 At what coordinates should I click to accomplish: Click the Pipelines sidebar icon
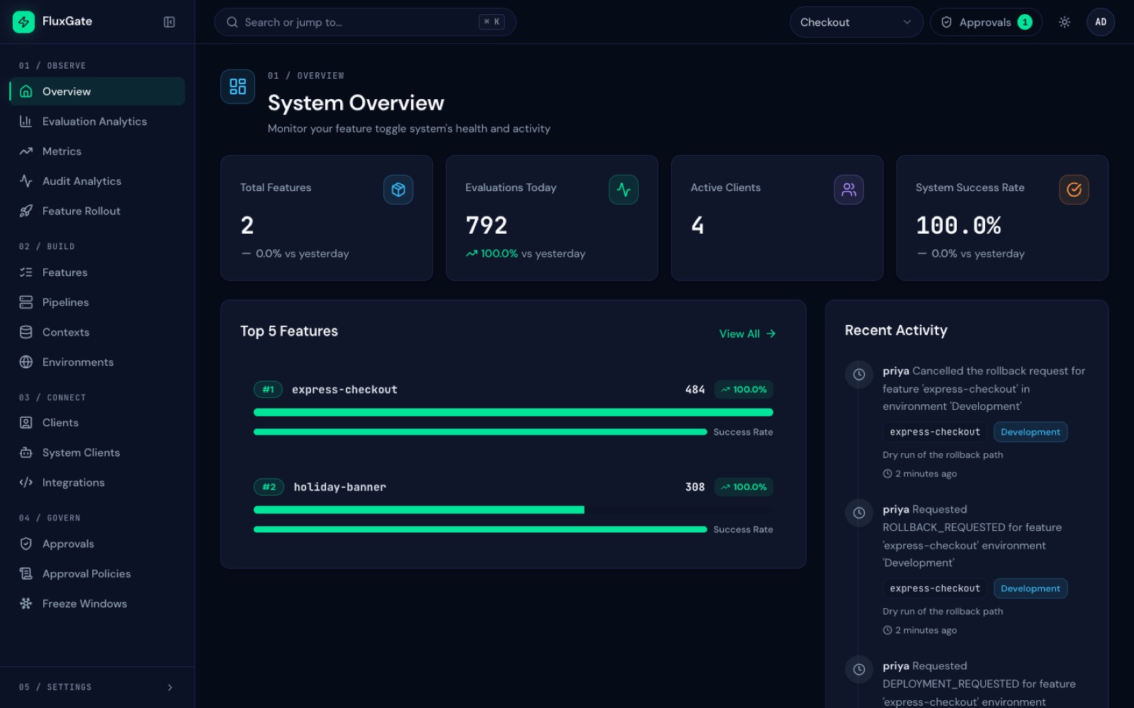(x=26, y=302)
